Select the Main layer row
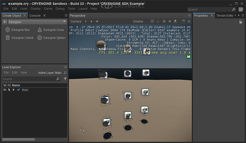 (35, 90)
